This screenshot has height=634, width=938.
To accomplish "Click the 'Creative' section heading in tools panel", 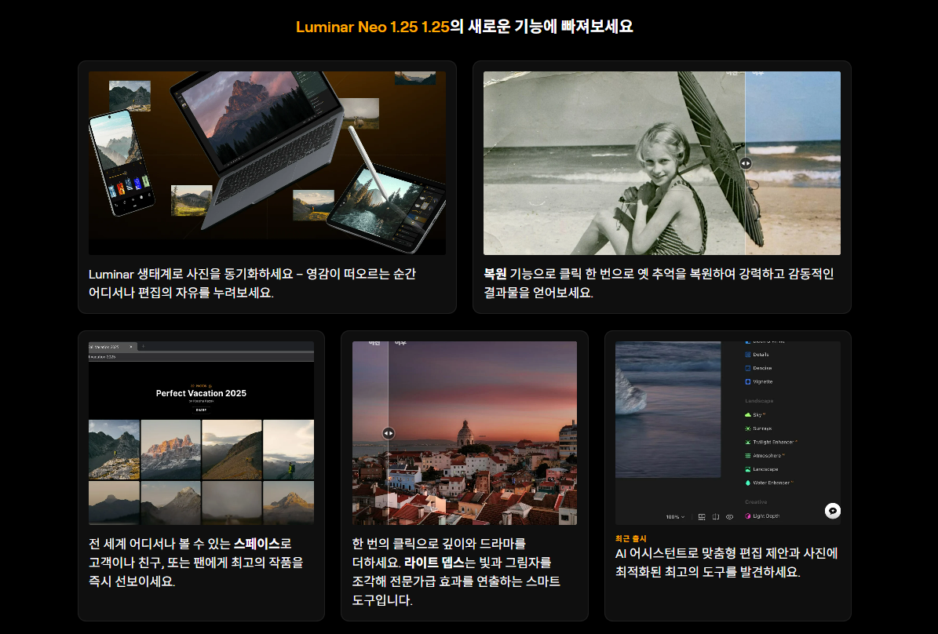I will pos(756,502).
